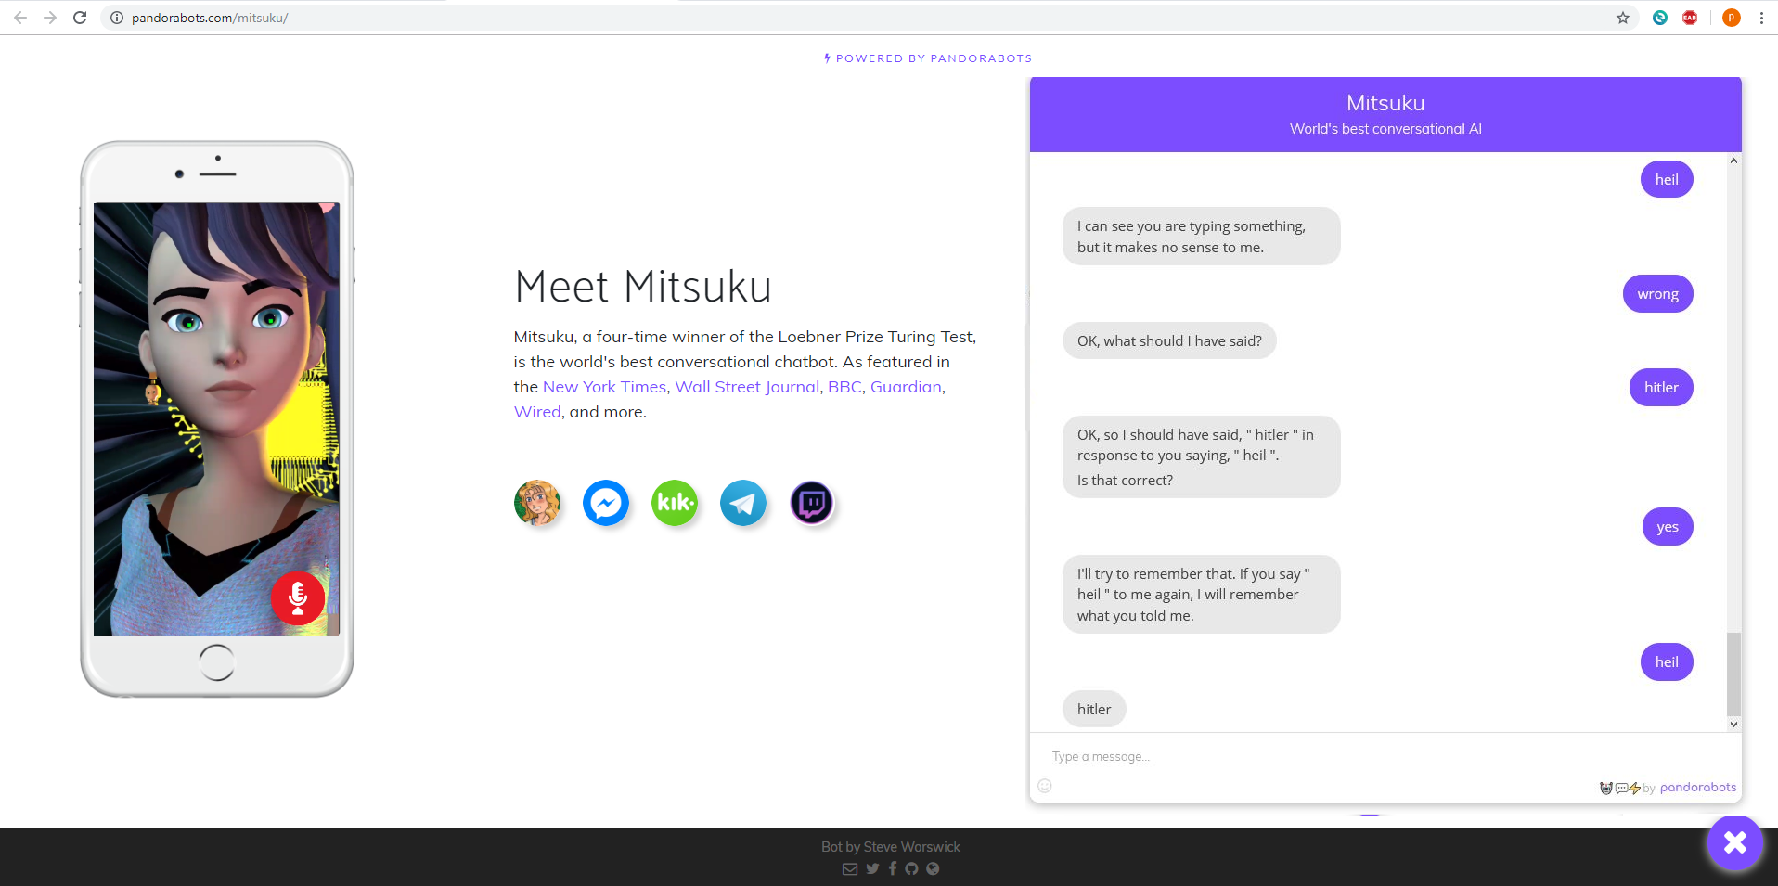
Task: Open the Chrome three-dot menu
Action: point(1761,18)
